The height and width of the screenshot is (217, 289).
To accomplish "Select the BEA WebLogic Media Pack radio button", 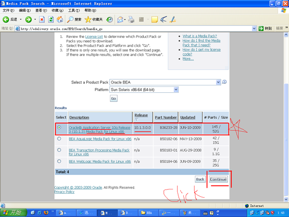I will (x=59, y=160).
